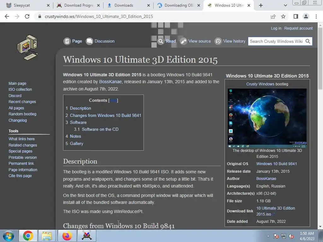
Task: Click the Search Crusty Windows Wiki field
Action: (x=276, y=41)
